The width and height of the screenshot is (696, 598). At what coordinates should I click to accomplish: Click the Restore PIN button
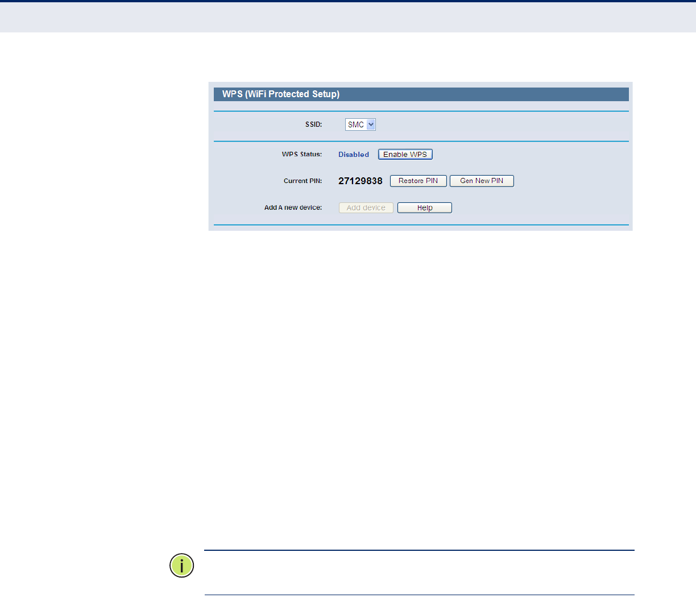[x=419, y=181]
